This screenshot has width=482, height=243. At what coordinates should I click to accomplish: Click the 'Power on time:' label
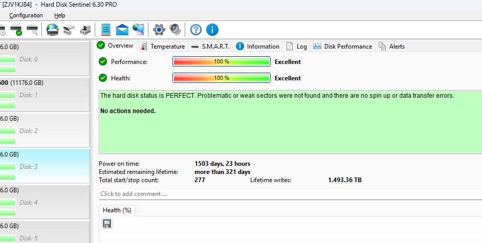click(x=119, y=164)
